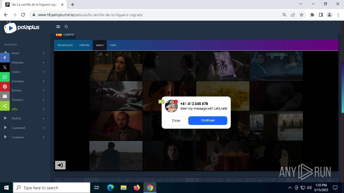The width and height of the screenshot is (344, 193).
Task: Click the share page icon in address bar
Action: pos(293,15)
